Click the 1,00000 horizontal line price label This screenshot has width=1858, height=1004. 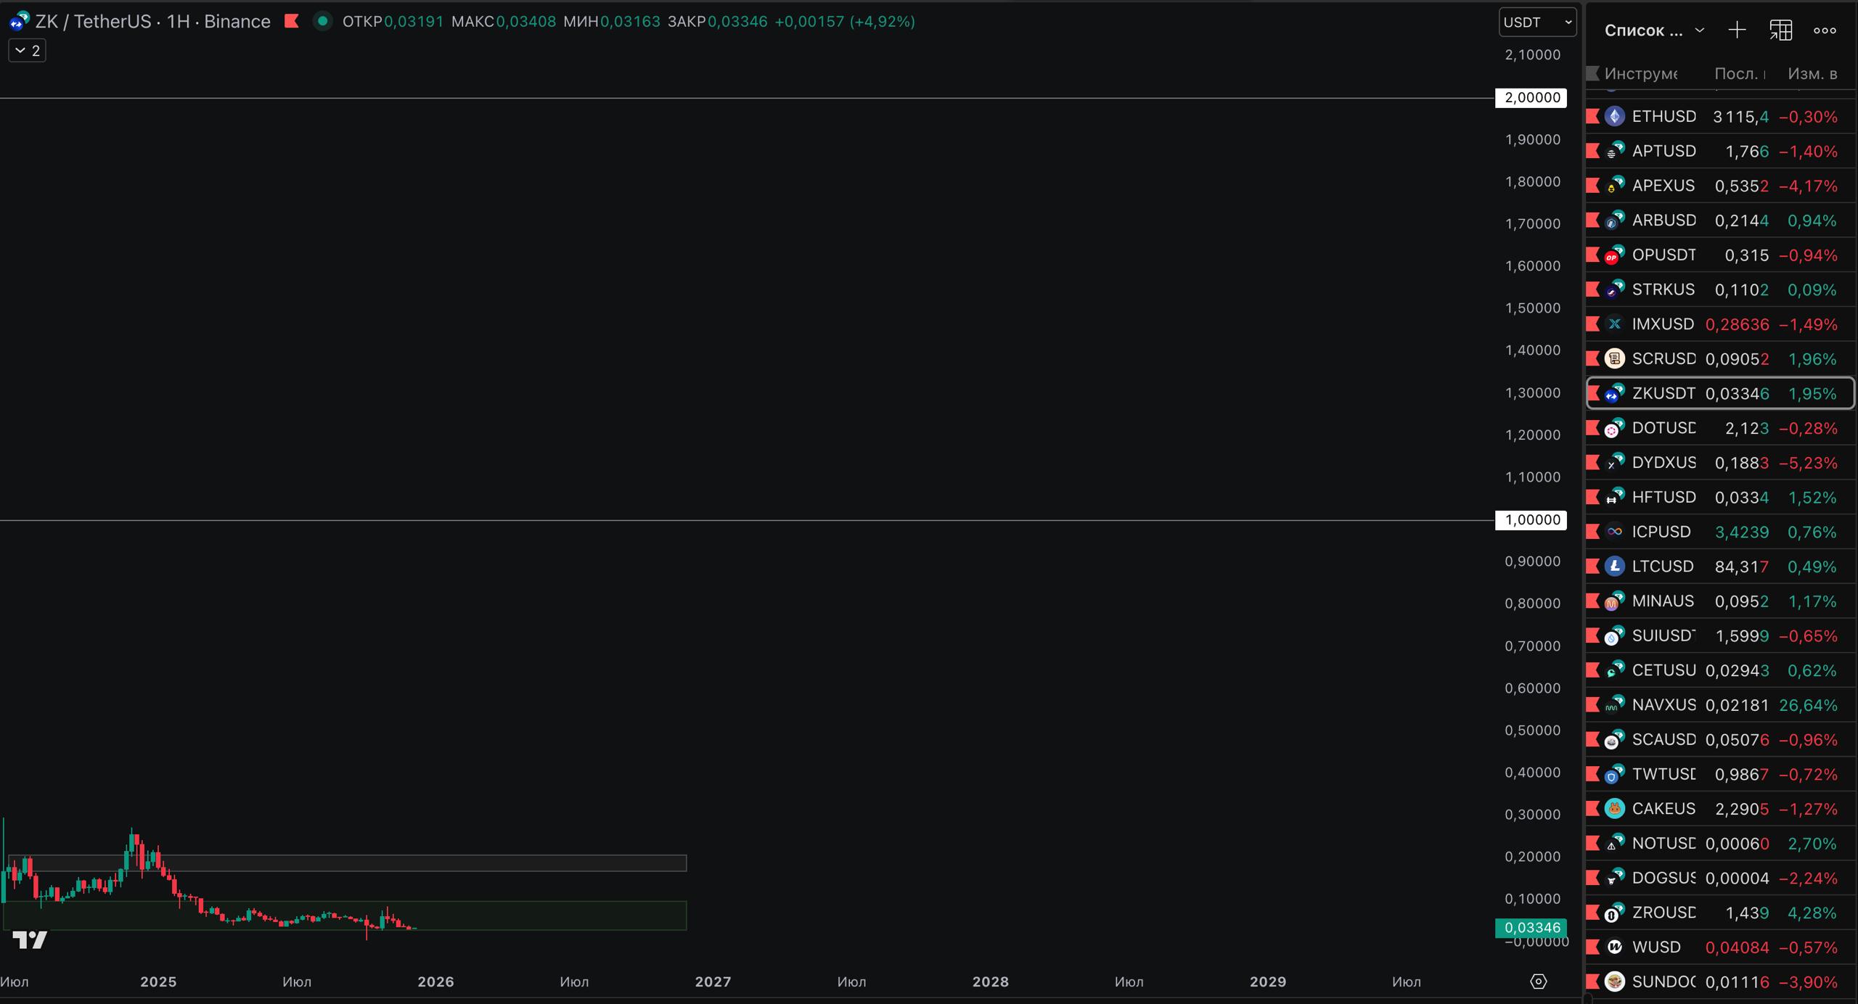point(1531,519)
